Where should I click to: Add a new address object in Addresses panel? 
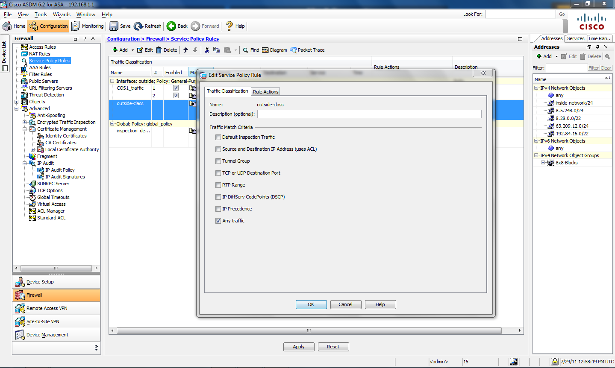pyautogui.click(x=544, y=56)
